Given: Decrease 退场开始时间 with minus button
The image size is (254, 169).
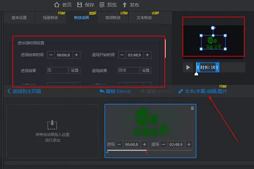Looking at the screenshot, I should pyautogui.click(x=122, y=55).
